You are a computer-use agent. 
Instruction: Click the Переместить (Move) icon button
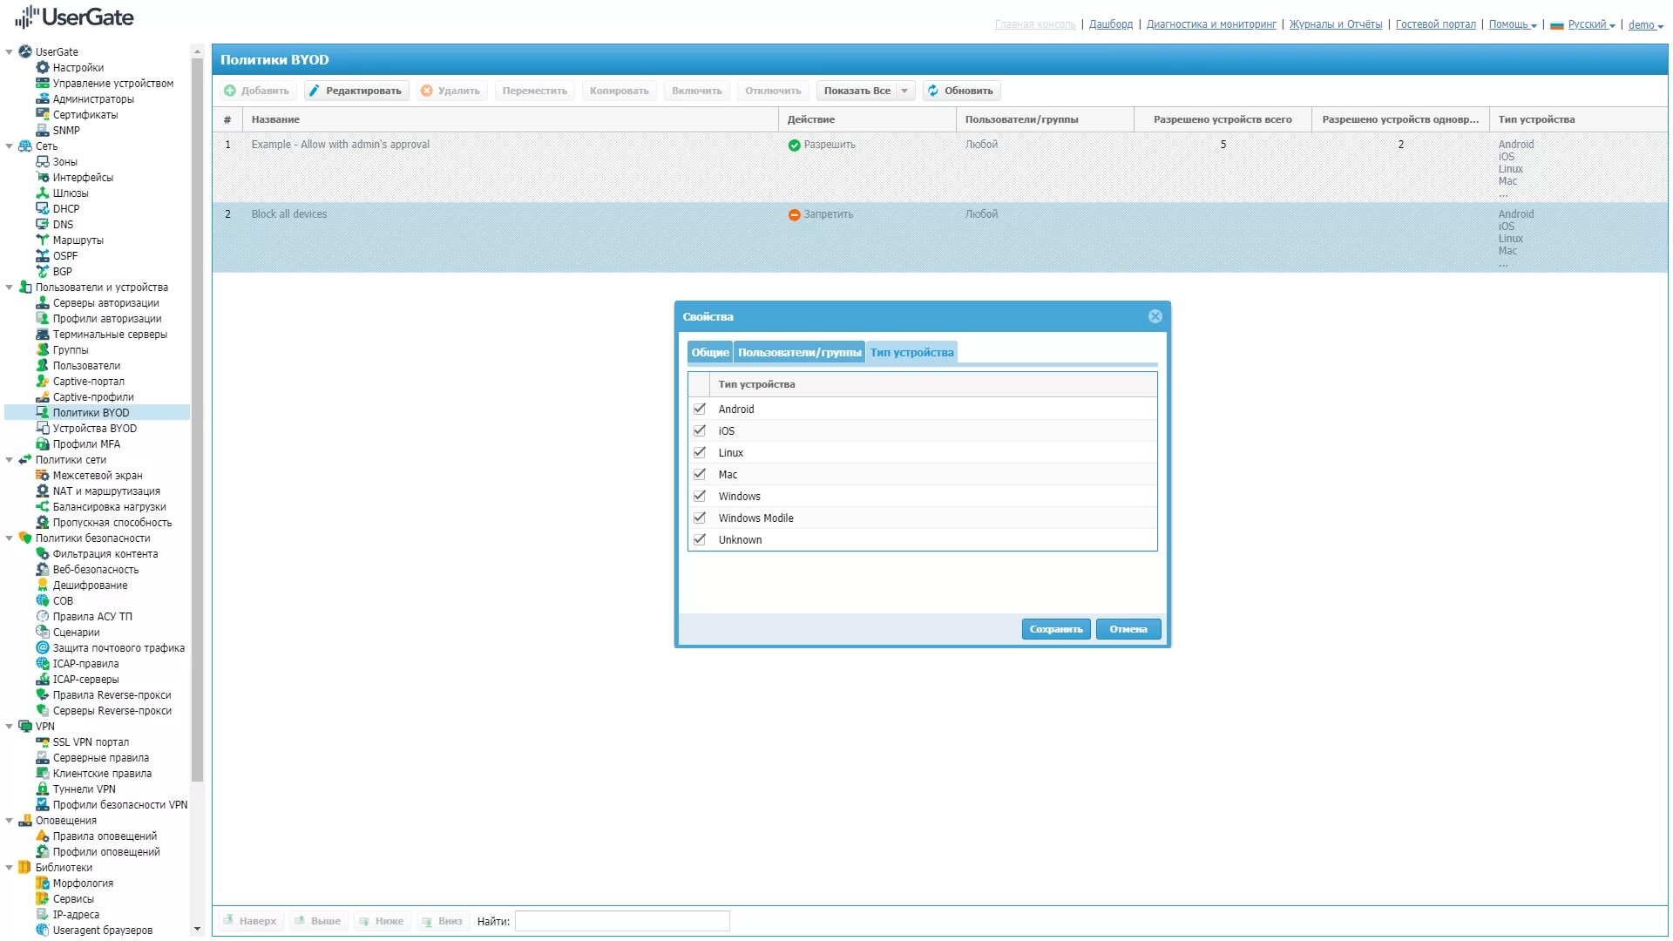click(x=533, y=90)
